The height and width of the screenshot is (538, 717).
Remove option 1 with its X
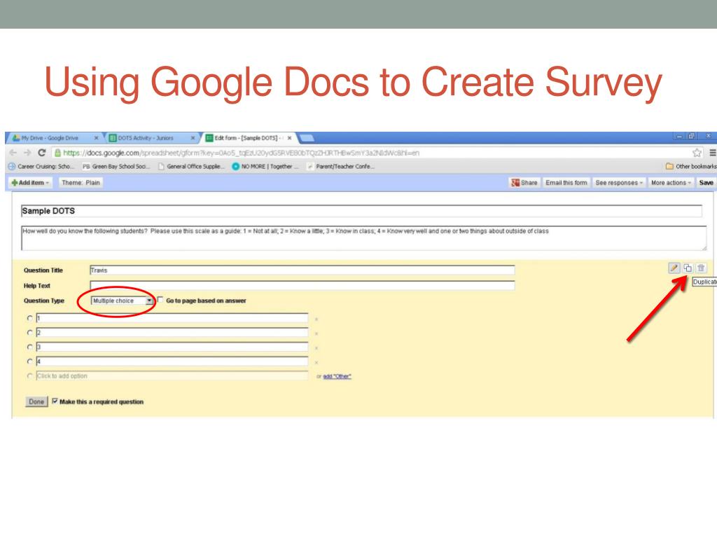click(x=316, y=319)
